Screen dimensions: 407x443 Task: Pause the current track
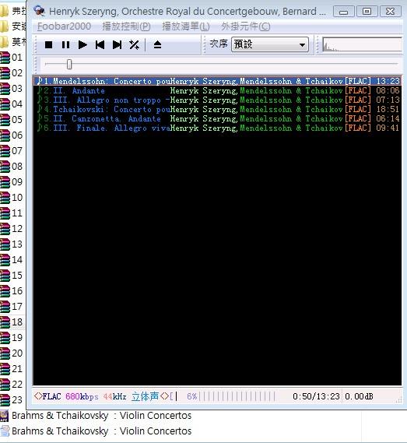click(x=65, y=44)
